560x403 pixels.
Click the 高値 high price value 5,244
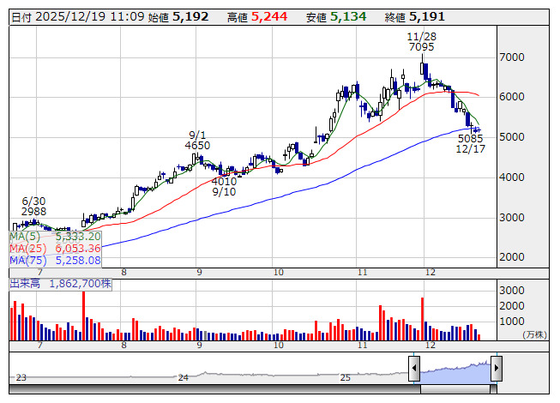[269, 16]
